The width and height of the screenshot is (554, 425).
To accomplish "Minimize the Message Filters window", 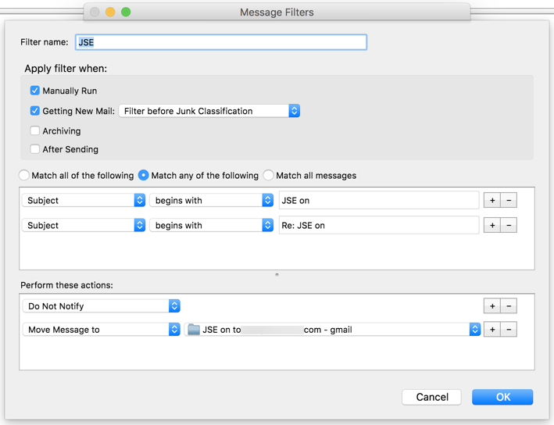I will [x=110, y=12].
